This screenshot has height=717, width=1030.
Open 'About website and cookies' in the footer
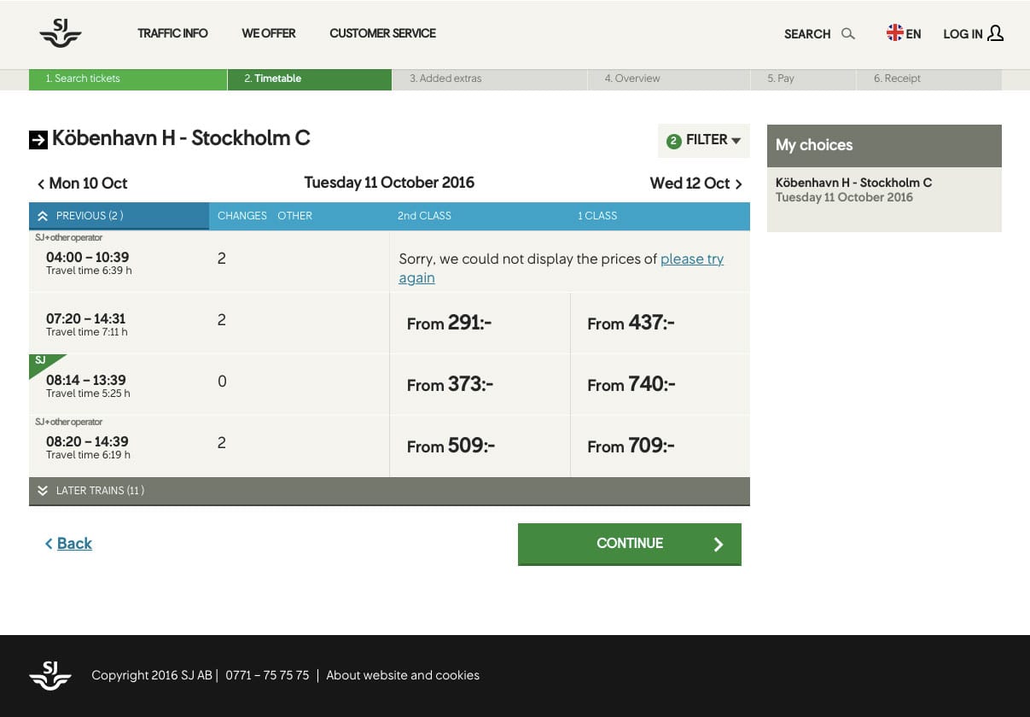[x=403, y=675]
